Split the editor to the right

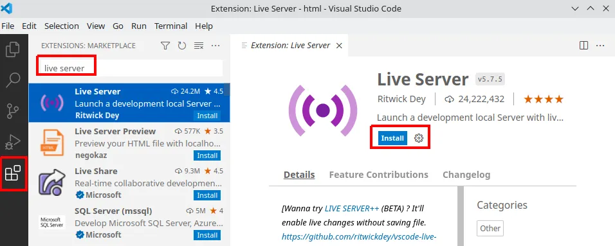583,46
